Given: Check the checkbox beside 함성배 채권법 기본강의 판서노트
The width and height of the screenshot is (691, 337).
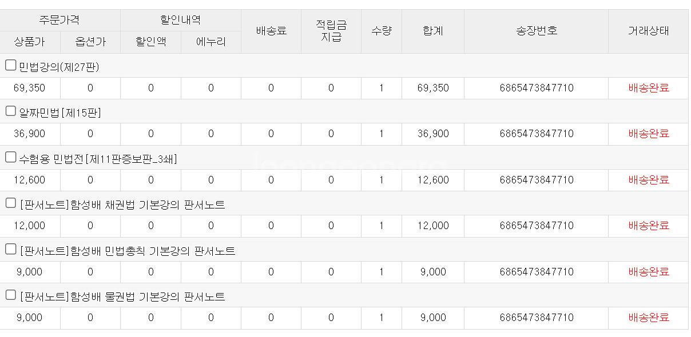Looking at the screenshot, I should (x=10, y=202).
